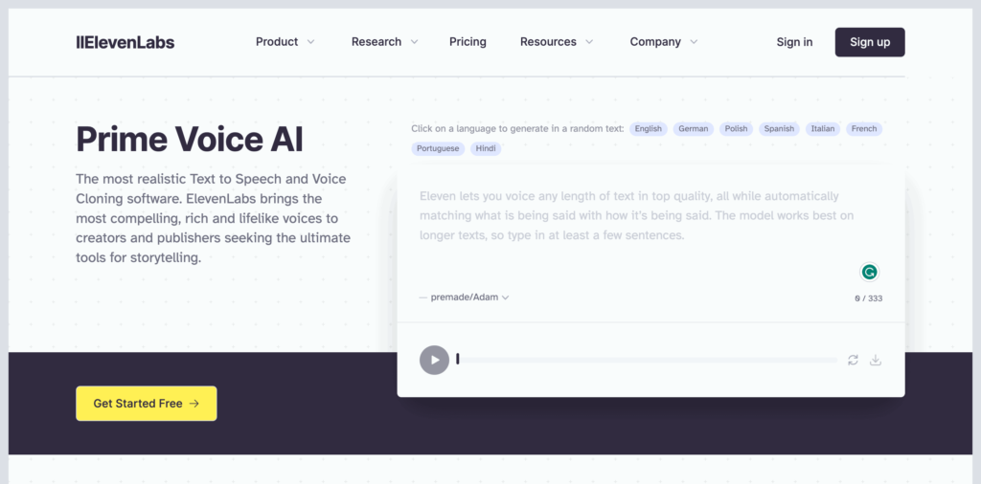This screenshot has width=981, height=484.
Task: Click the Sign up button
Action: 870,42
